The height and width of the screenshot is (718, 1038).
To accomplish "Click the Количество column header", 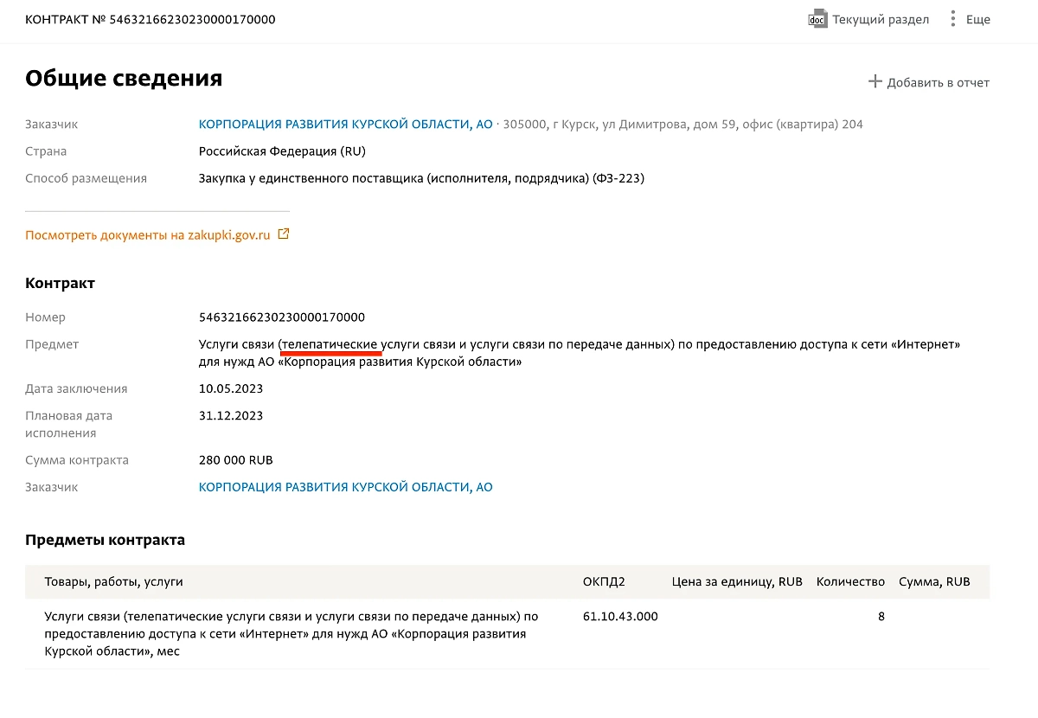I will (x=850, y=582).
